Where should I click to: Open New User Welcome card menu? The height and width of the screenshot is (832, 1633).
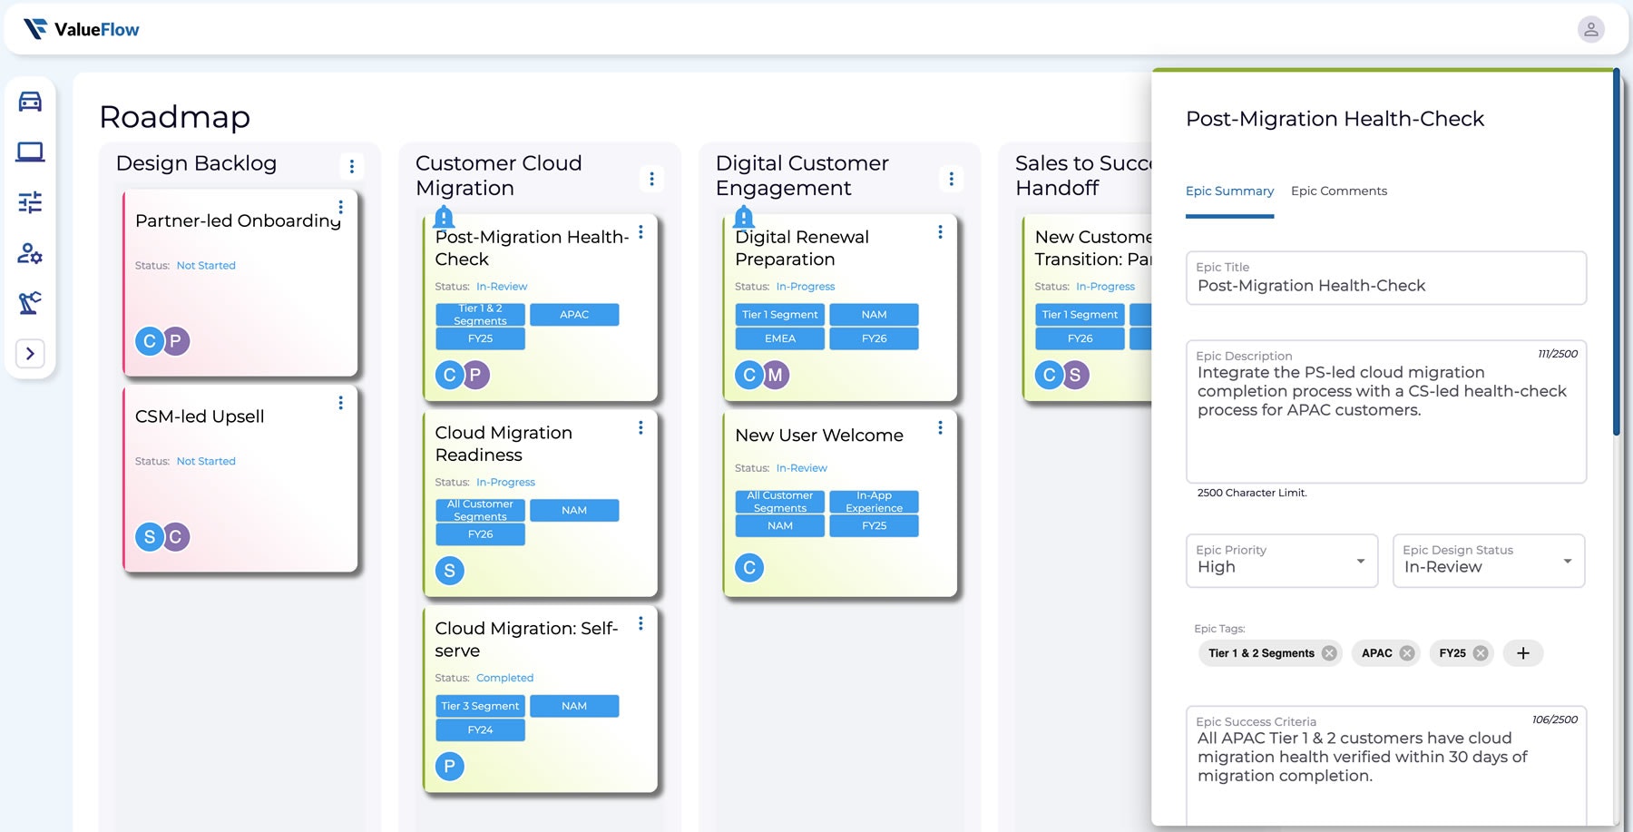(x=940, y=427)
